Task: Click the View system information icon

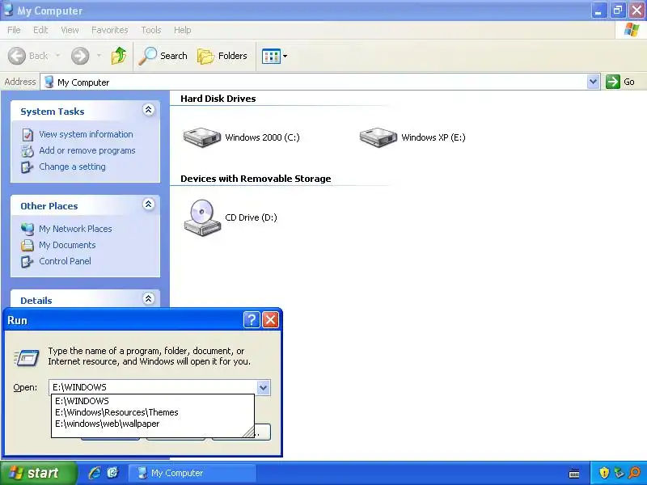Action: click(27, 135)
